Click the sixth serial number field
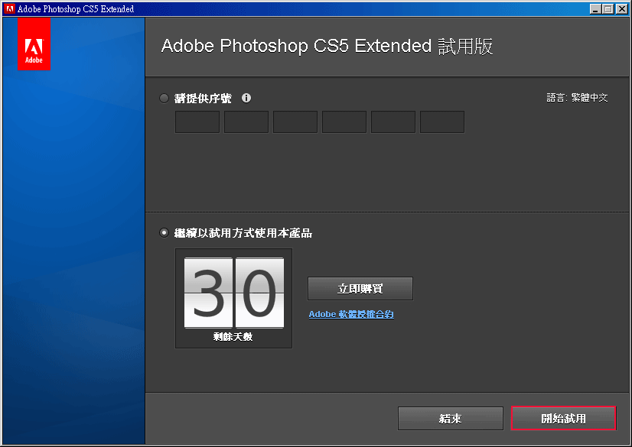 (442, 122)
